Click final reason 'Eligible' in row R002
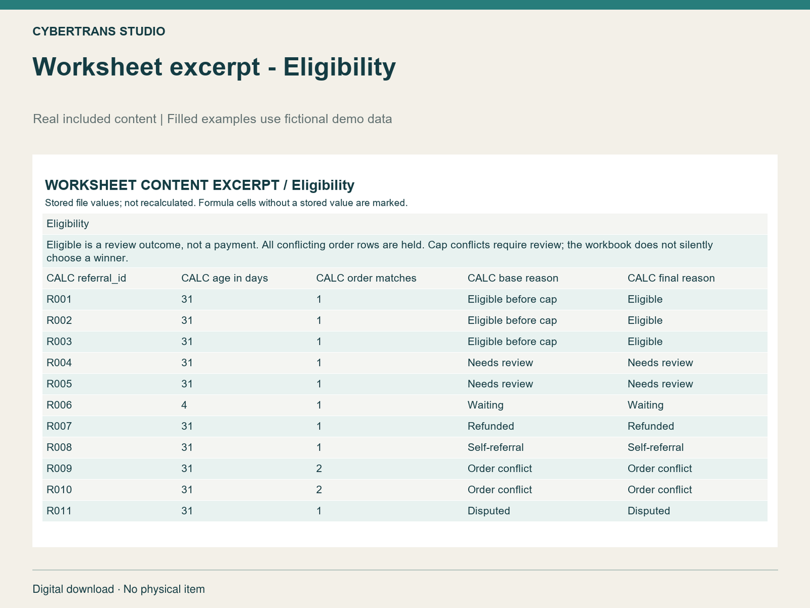Image resolution: width=810 pixels, height=608 pixels. [645, 321]
